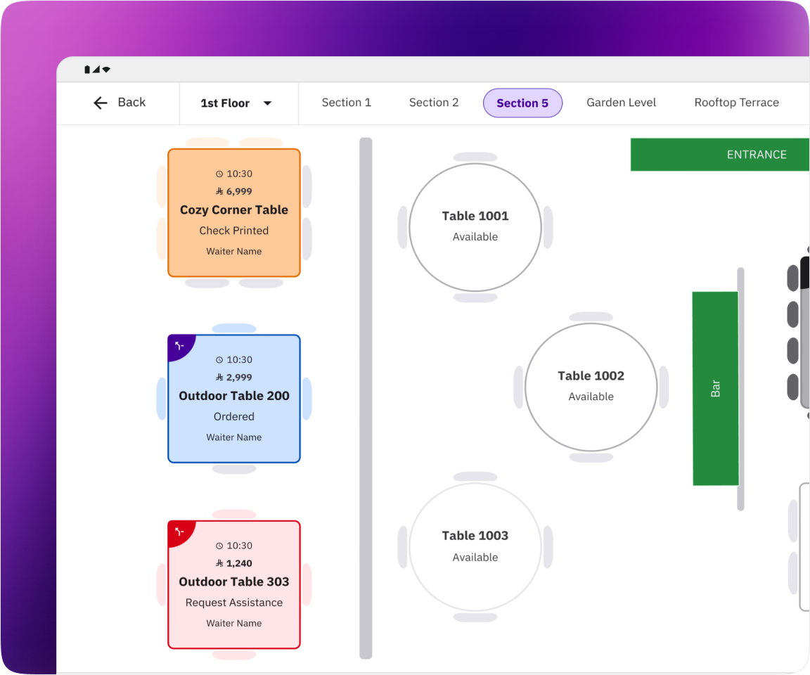
Task: Switch to the Section 1 tab
Action: point(346,103)
